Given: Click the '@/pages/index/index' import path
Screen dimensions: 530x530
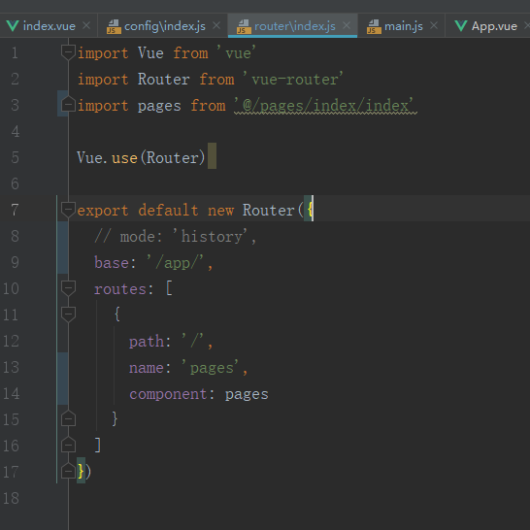Looking at the screenshot, I should click(325, 106).
